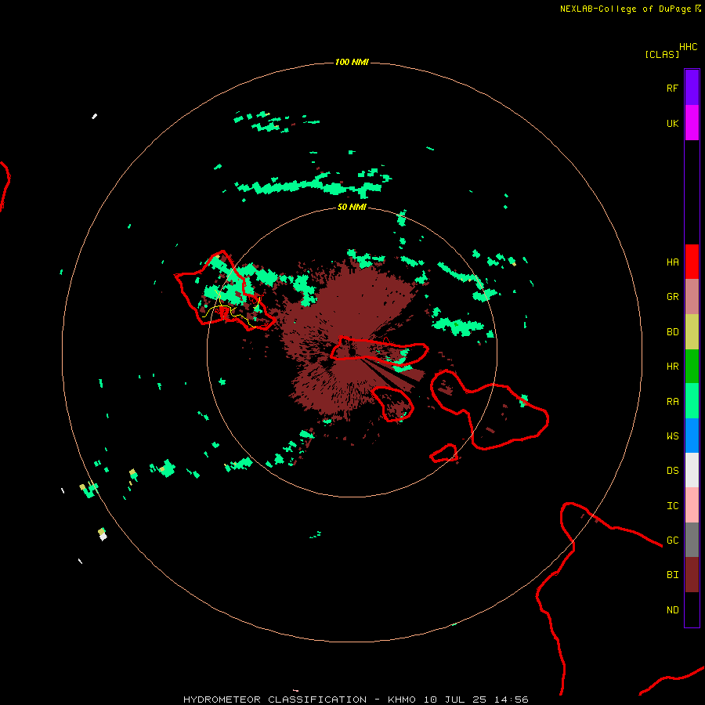Click the 10 JUL 25 date

coord(454,700)
